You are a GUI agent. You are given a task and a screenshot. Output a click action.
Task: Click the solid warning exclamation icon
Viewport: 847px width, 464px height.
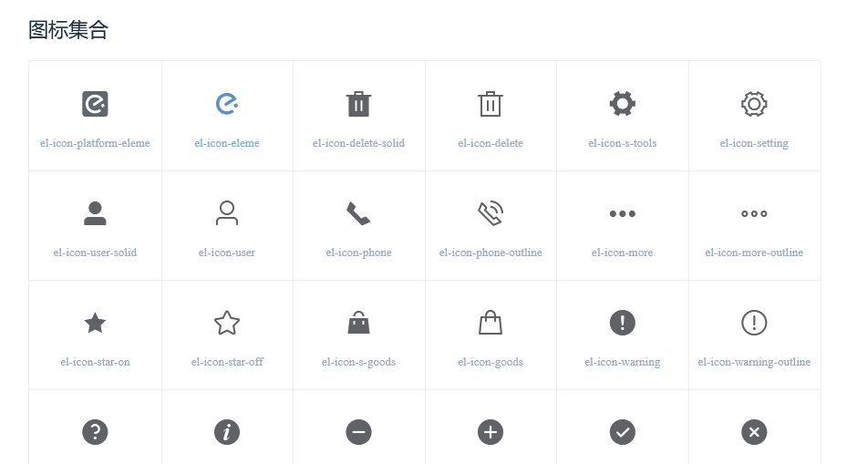[x=623, y=323]
